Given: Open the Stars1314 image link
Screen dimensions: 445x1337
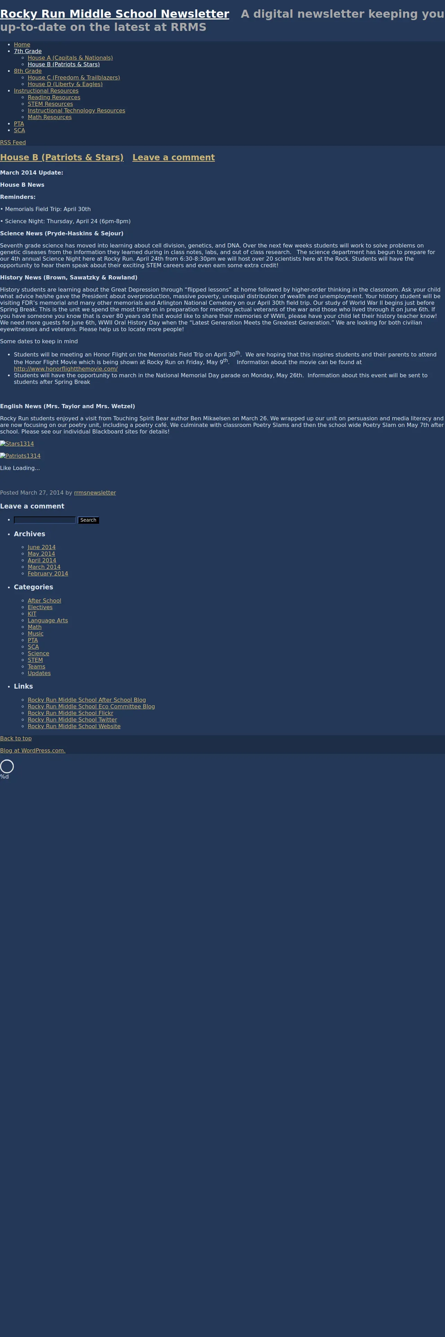Looking at the screenshot, I should click(x=17, y=444).
